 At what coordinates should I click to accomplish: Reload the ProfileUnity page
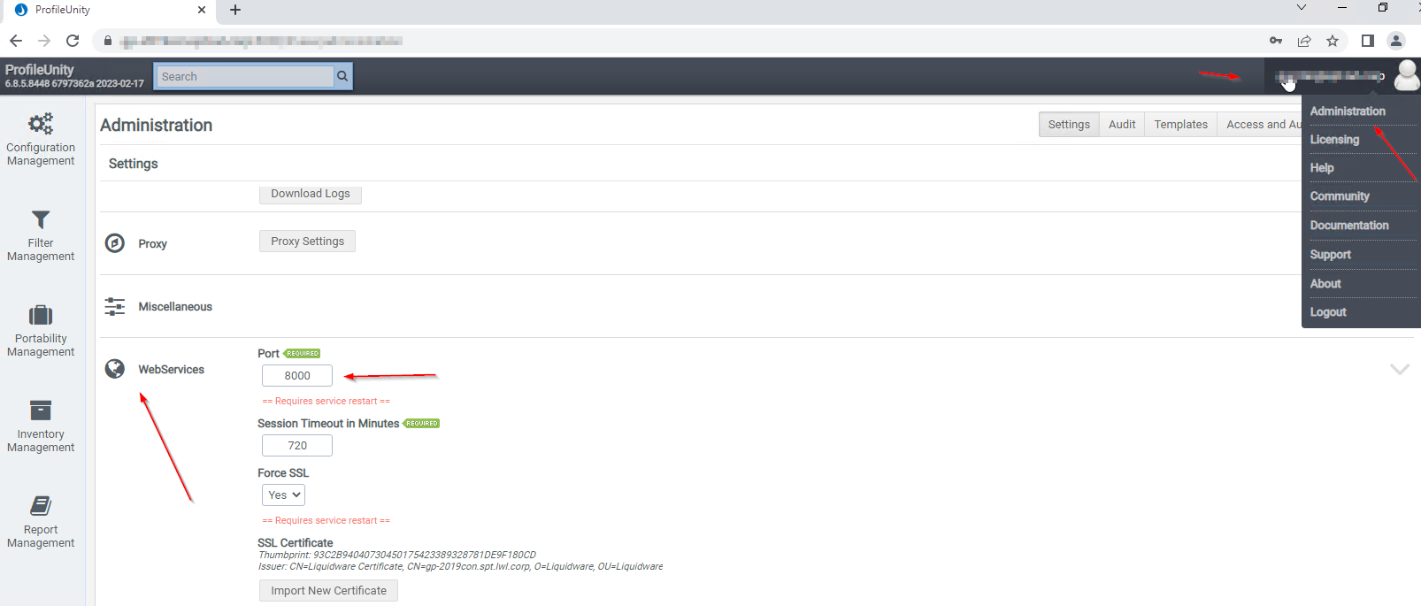[x=73, y=41]
